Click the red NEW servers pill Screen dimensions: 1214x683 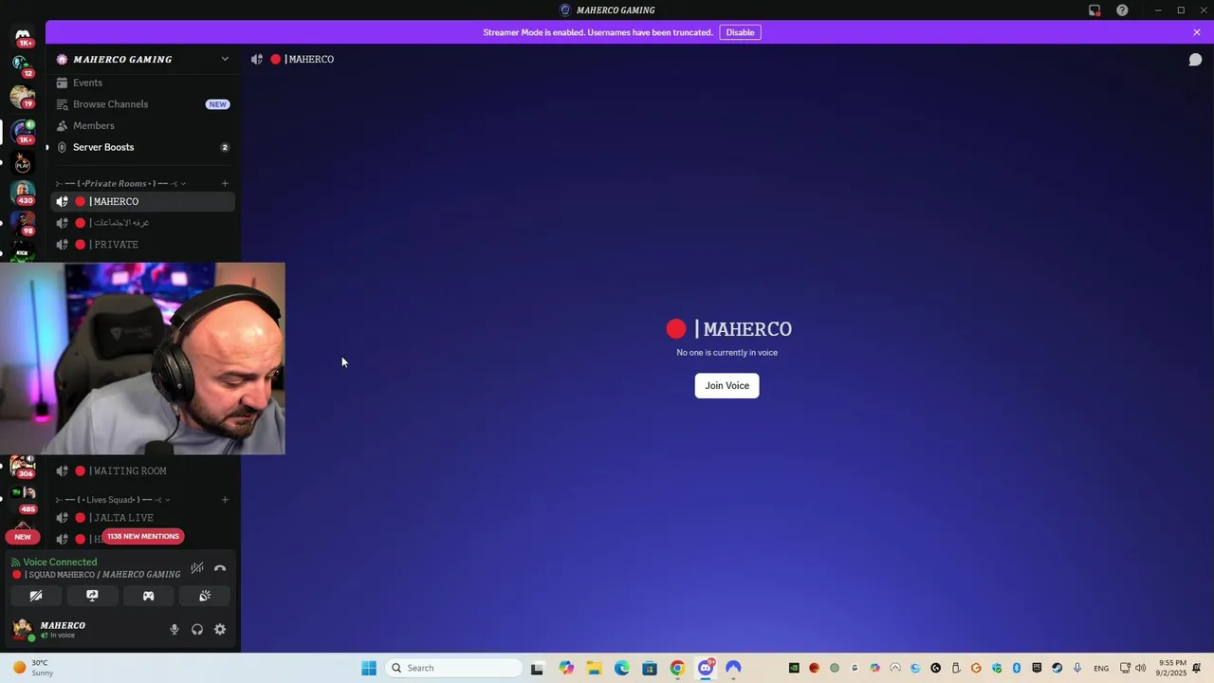pos(23,537)
